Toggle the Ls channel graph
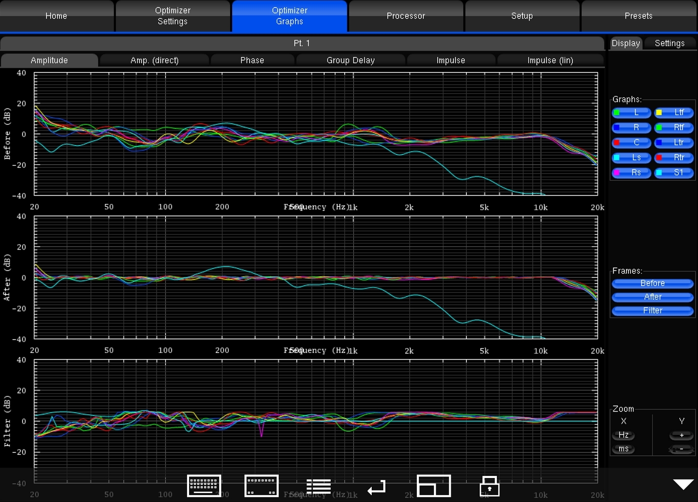Viewport: 698px width, 502px height. [x=631, y=157]
